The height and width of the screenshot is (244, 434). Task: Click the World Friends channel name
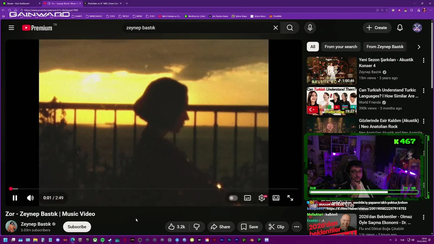(x=370, y=102)
